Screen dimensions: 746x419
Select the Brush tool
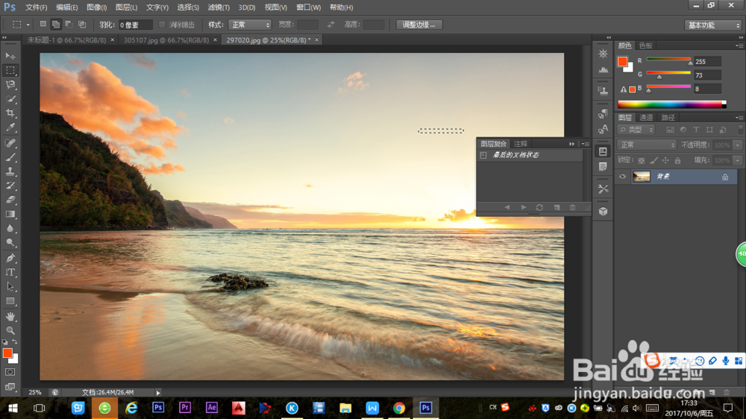(10, 157)
